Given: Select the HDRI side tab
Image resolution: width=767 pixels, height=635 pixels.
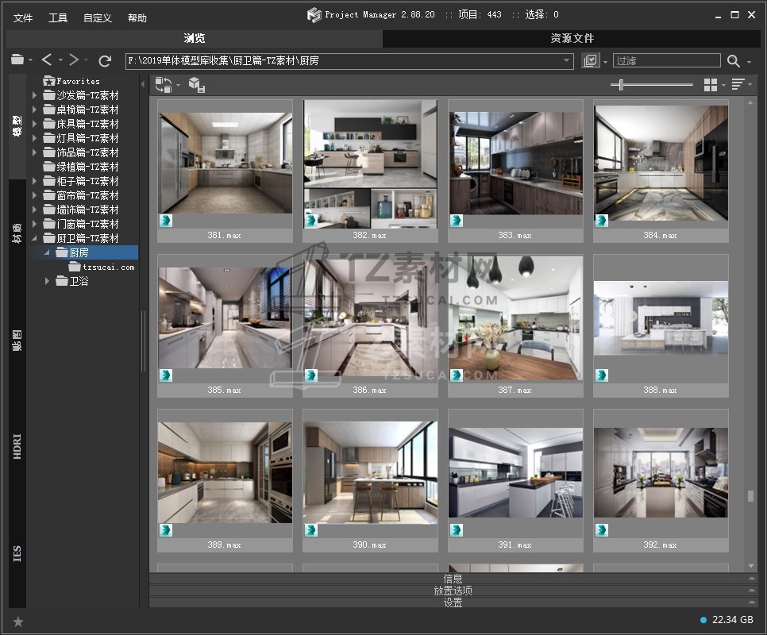Looking at the screenshot, I should (x=17, y=447).
